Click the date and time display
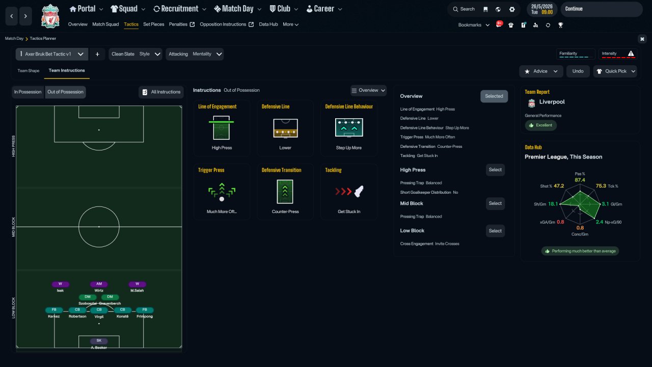Image resolution: width=652 pixels, height=367 pixels. (x=541, y=9)
